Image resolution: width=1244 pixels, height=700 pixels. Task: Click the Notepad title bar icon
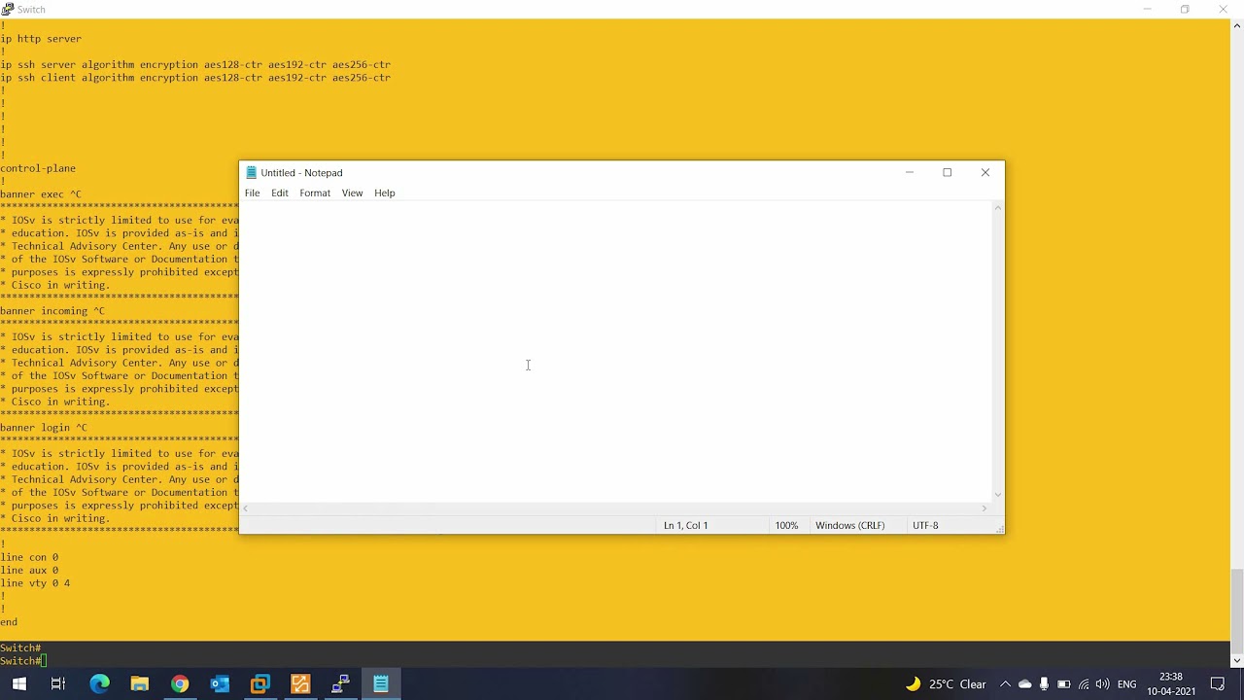coord(251,173)
